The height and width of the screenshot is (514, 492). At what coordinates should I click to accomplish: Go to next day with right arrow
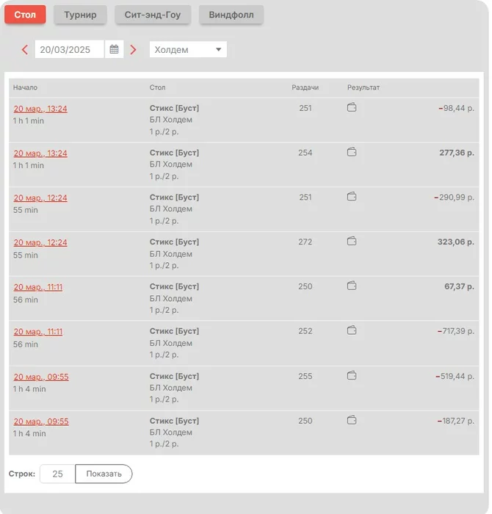click(x=133, y=50)
